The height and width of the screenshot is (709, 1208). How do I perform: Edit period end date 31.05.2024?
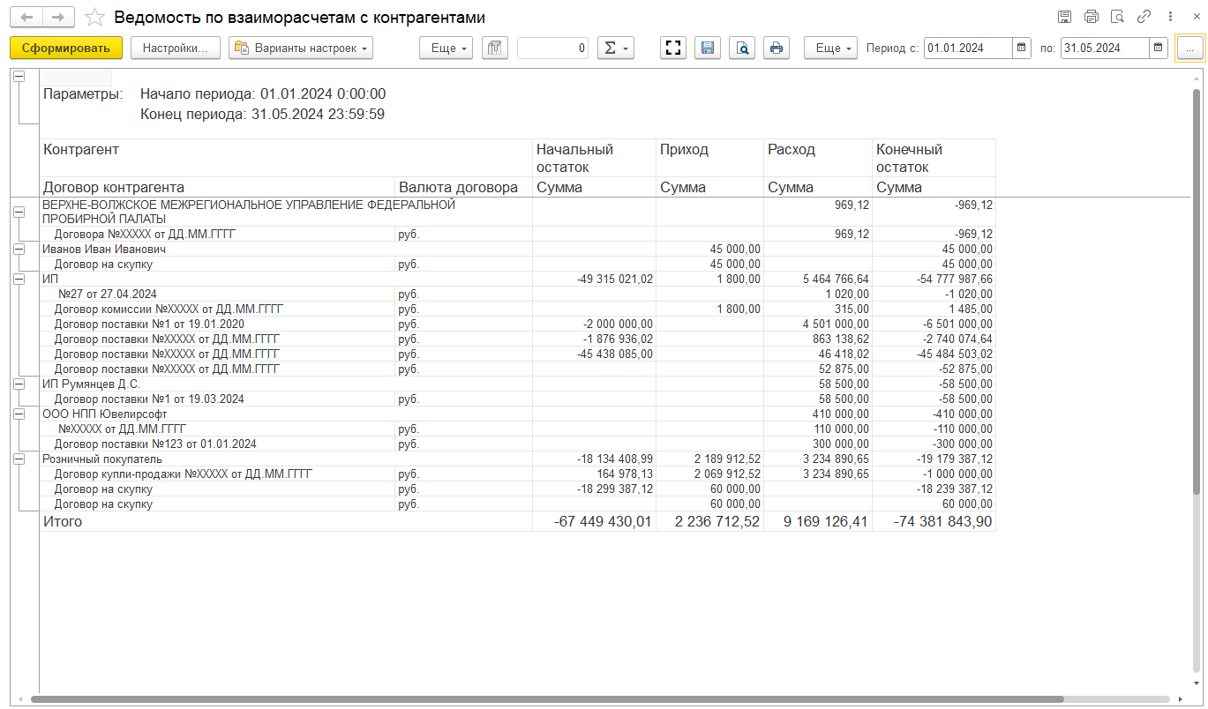1105,49
